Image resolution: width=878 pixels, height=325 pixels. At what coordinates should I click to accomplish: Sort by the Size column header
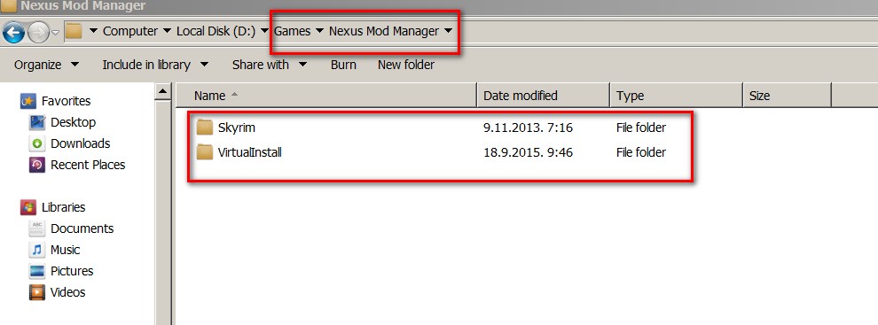(788, 96)
